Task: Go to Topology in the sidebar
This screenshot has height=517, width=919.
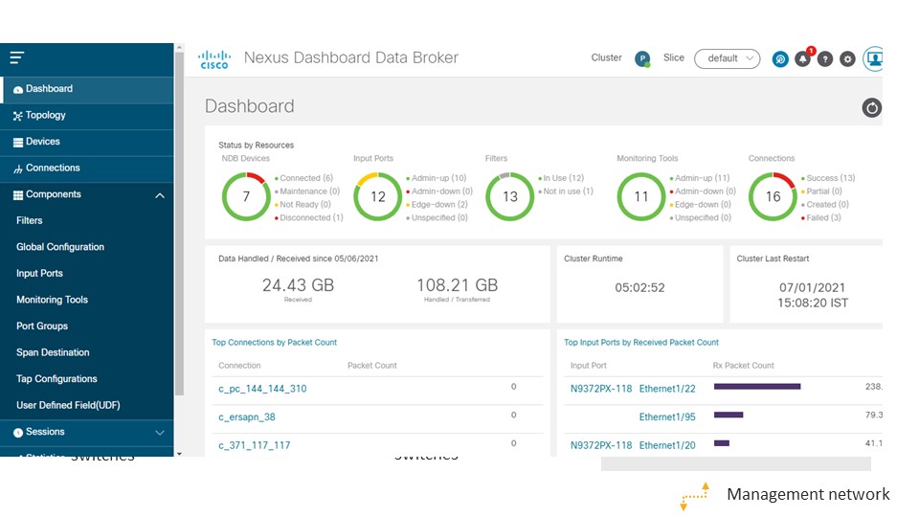Action: click(46, 116)
